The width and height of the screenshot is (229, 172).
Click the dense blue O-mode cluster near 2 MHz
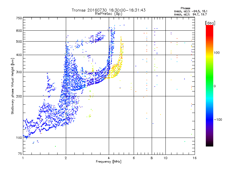tap(69, 82)
